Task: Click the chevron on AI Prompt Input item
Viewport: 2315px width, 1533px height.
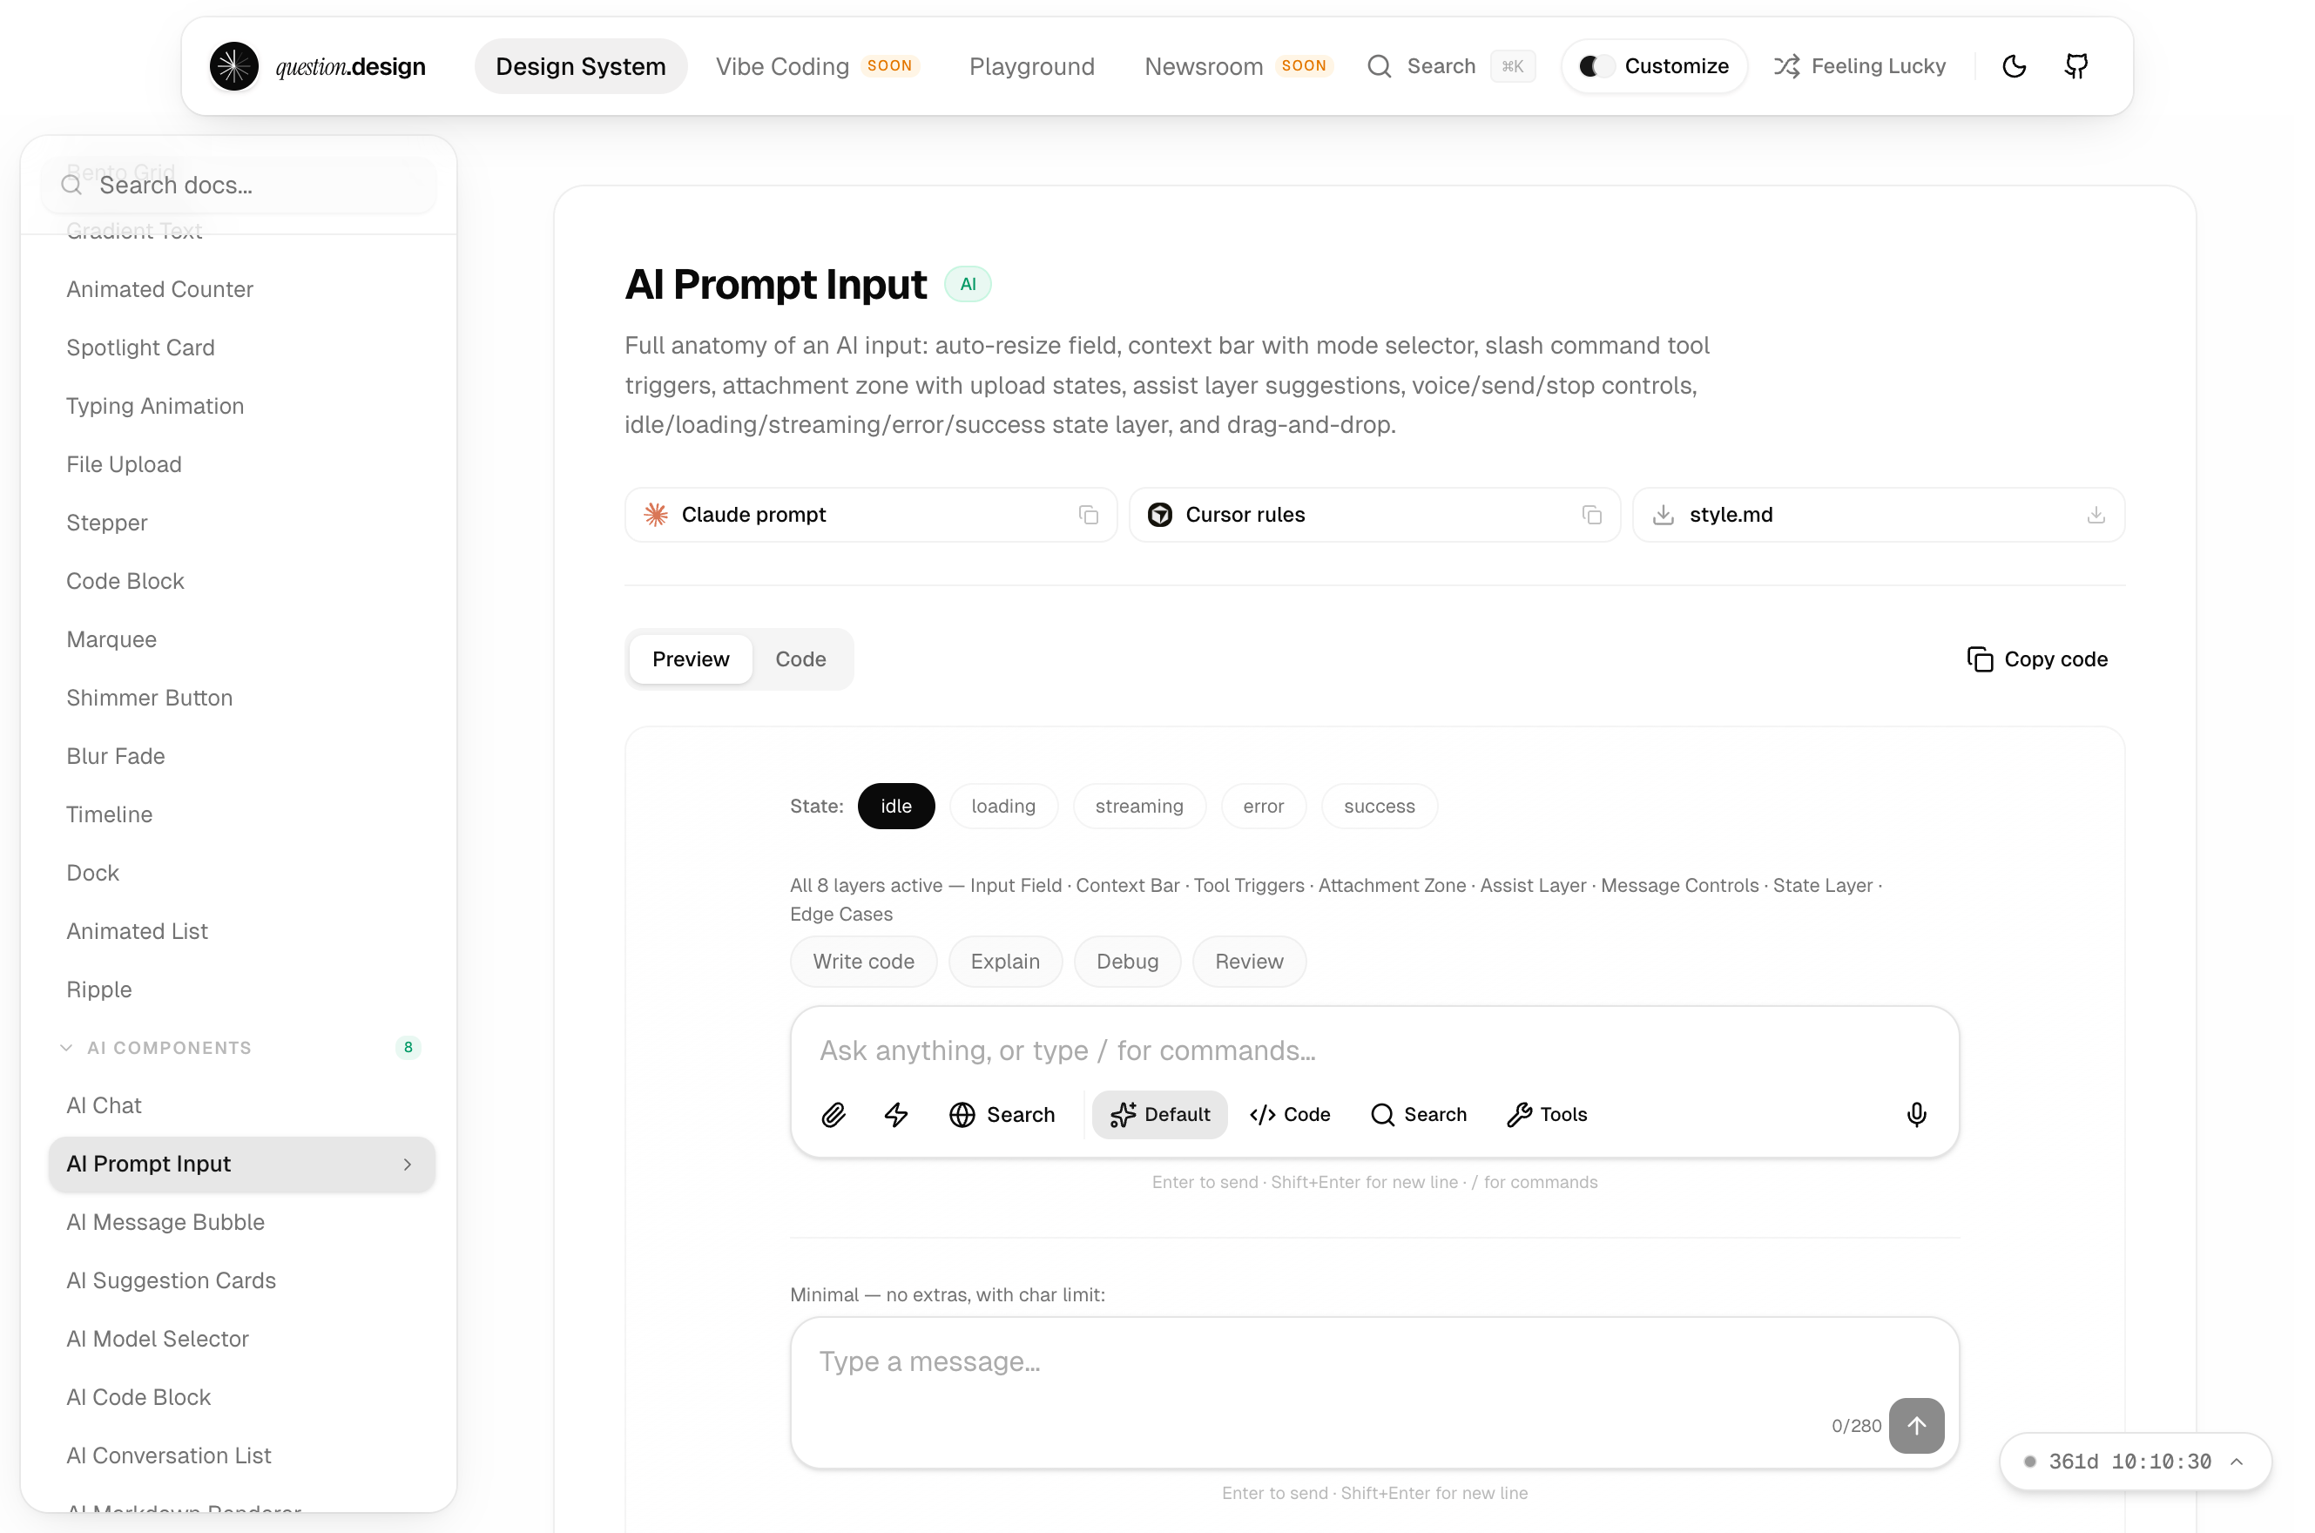Action: coord(408,1165)
